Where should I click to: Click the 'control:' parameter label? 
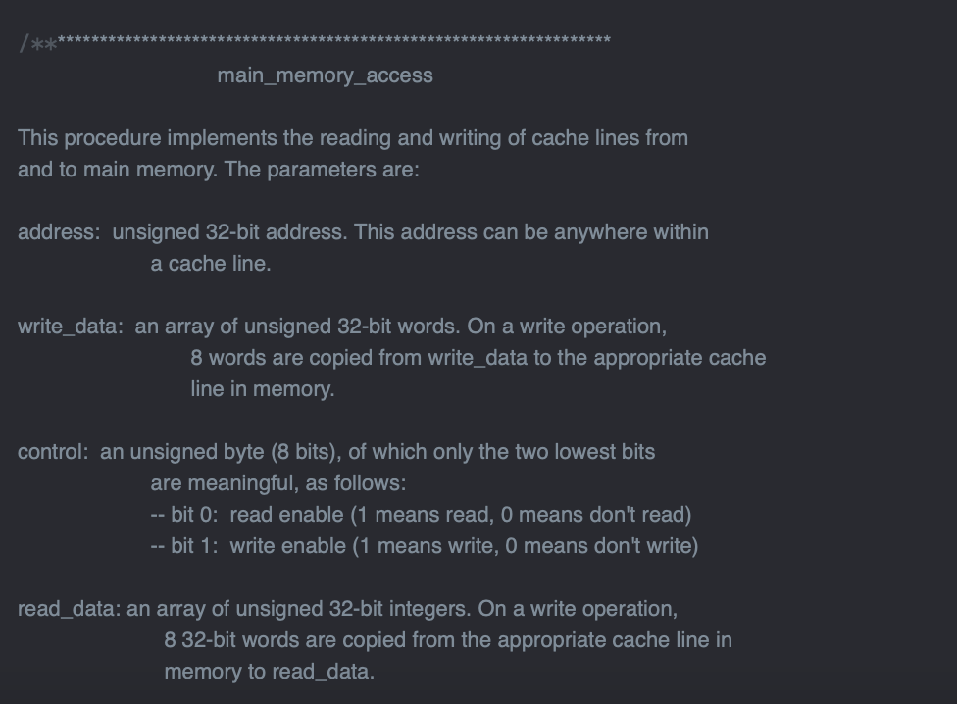53,451
